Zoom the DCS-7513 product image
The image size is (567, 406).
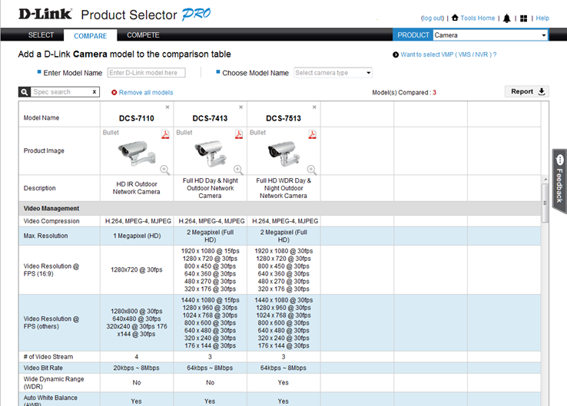pyautogui.click(x=312, y=170)
